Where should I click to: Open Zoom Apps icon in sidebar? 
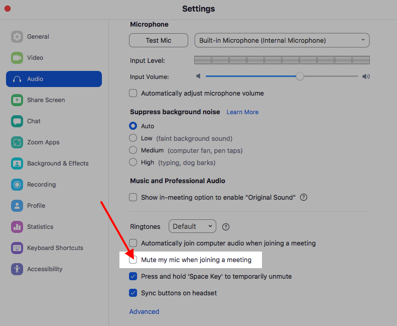click(17, 142)
